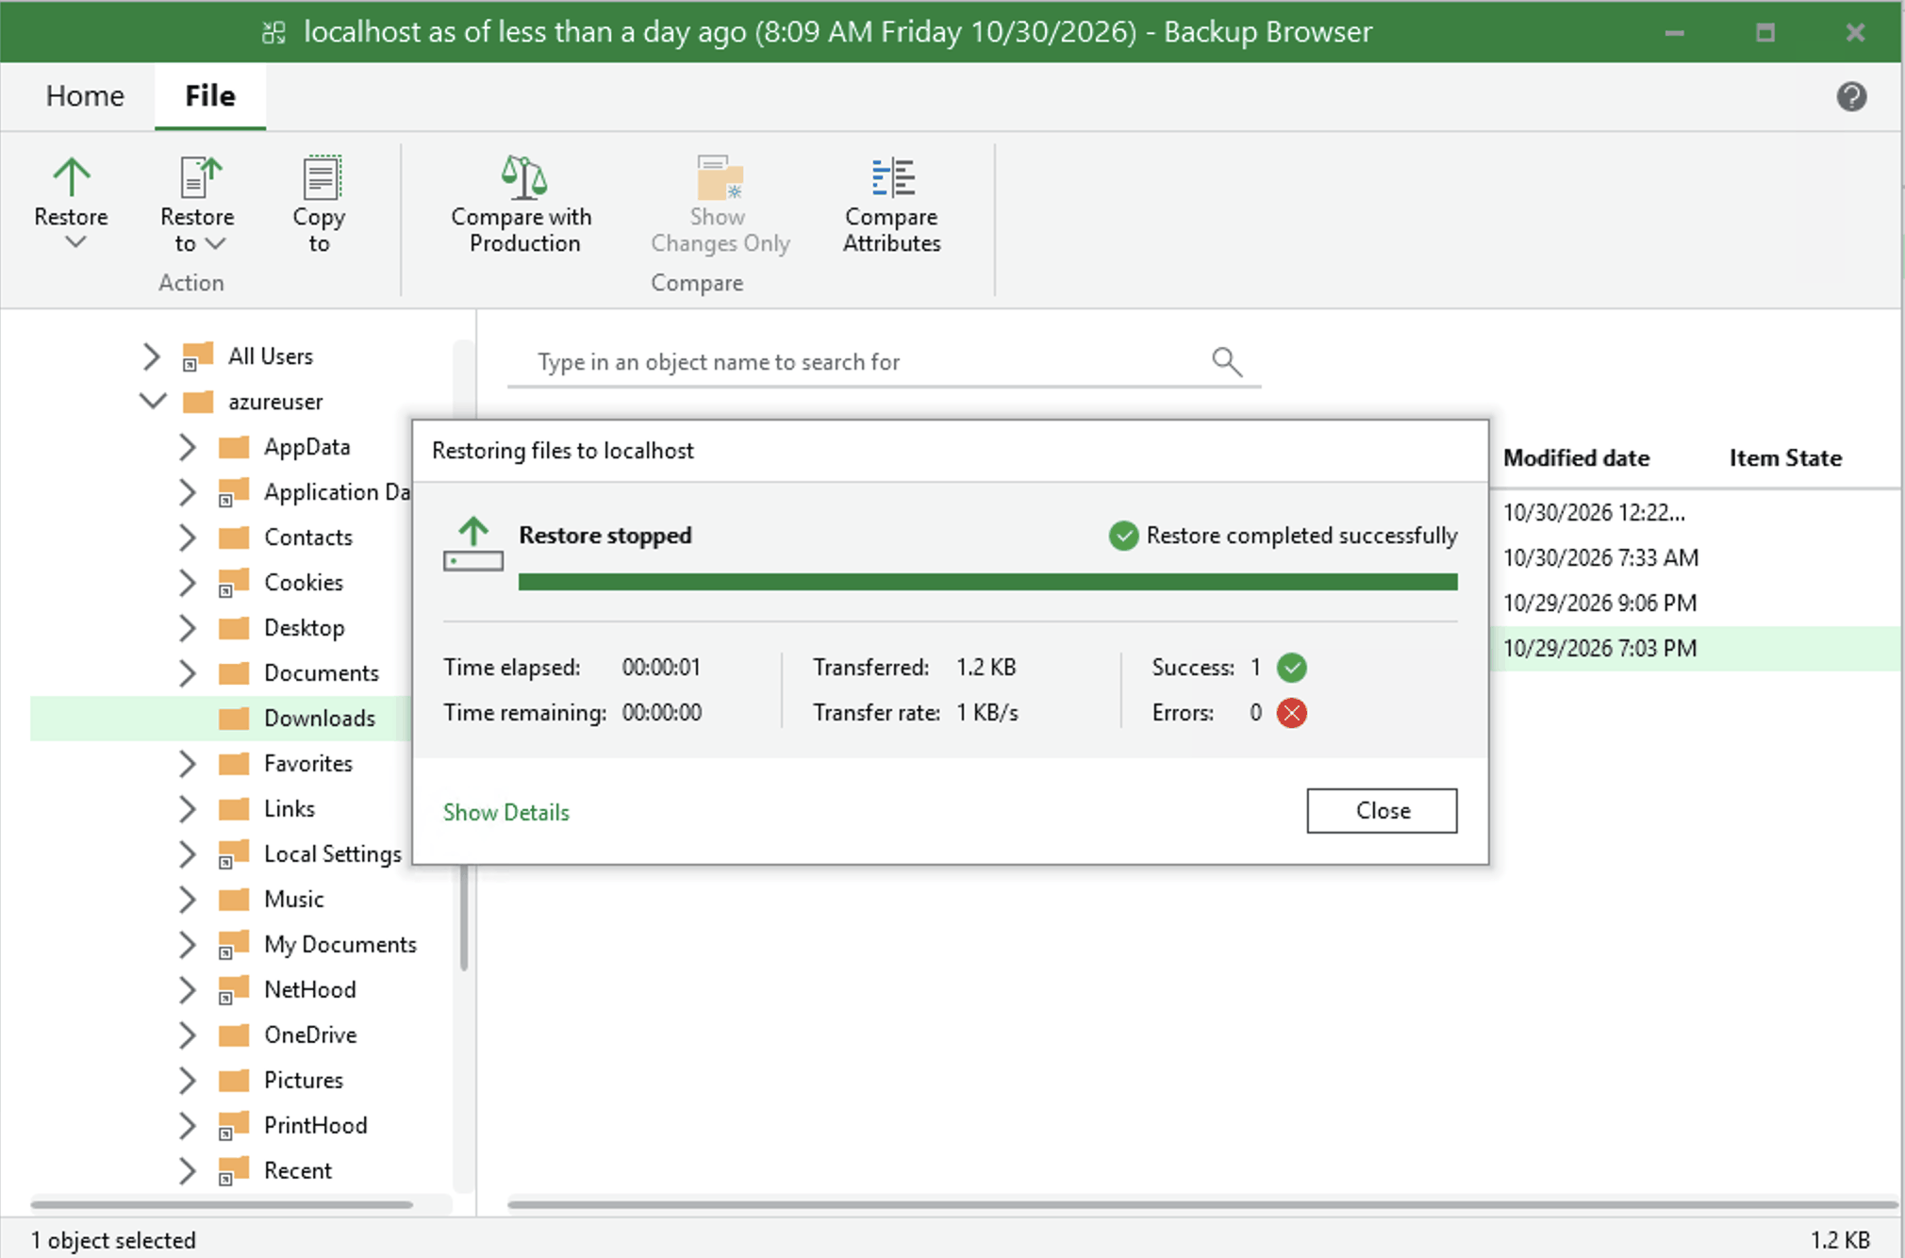Select the NetHood tree item
Screen dimensions: 1905x1258
click(309, 990)
